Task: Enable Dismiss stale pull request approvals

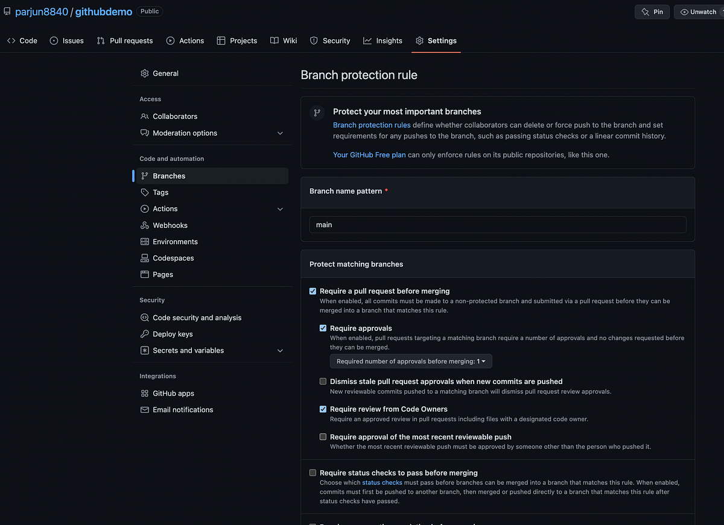Action: pyautogui.click(x=323, y=381)
